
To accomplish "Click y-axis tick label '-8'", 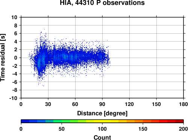I will coord(15,90).
